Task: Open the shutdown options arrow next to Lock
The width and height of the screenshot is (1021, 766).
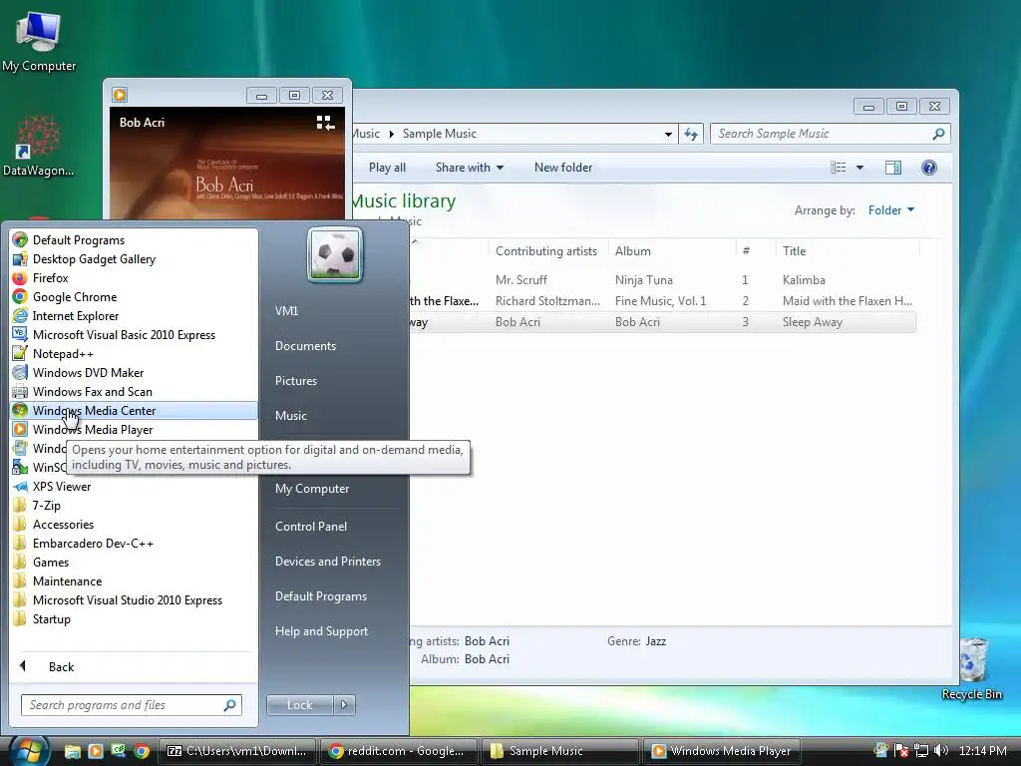Action: pos(344,705)
